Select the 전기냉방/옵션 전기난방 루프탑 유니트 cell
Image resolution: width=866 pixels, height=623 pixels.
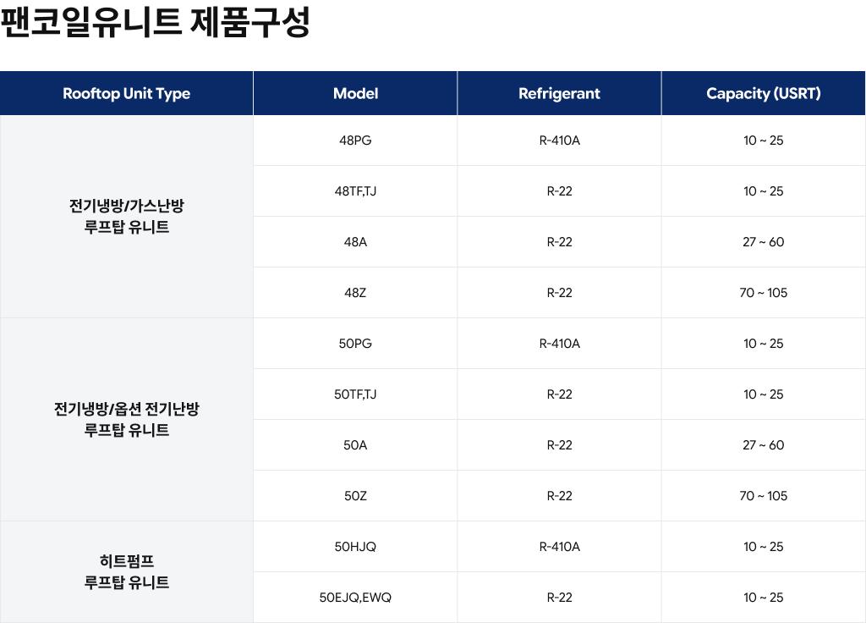(127, 420)
